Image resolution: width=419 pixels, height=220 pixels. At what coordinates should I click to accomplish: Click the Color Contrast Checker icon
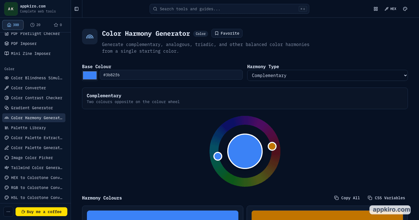point(7,98)
